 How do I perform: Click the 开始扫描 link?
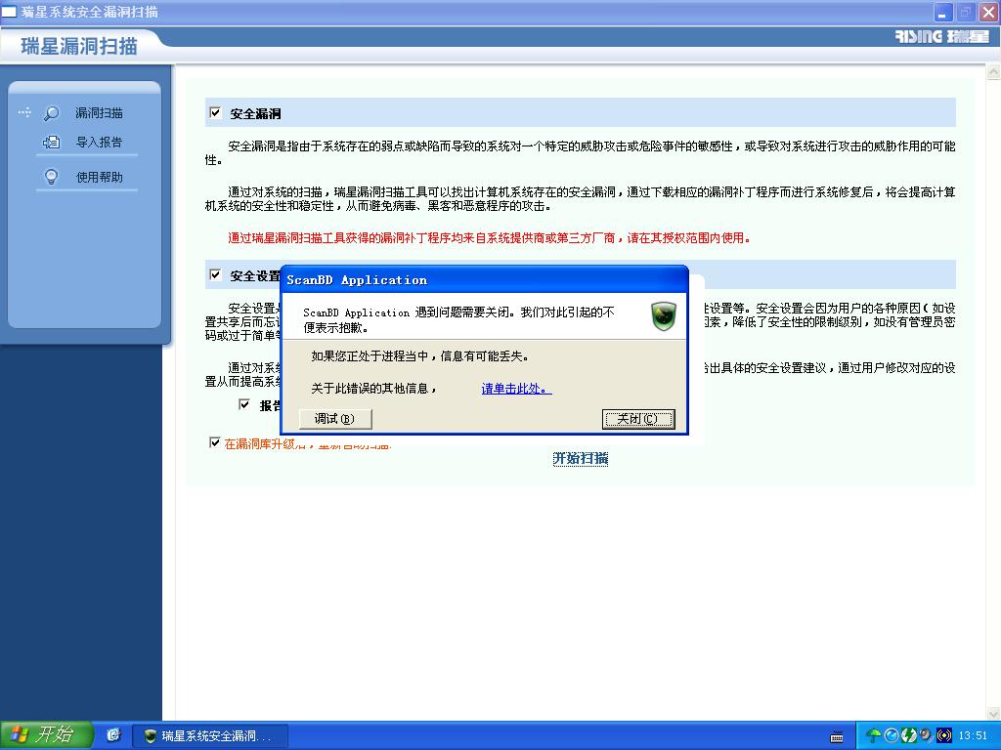pyautogui.click(x=581, y=458)
